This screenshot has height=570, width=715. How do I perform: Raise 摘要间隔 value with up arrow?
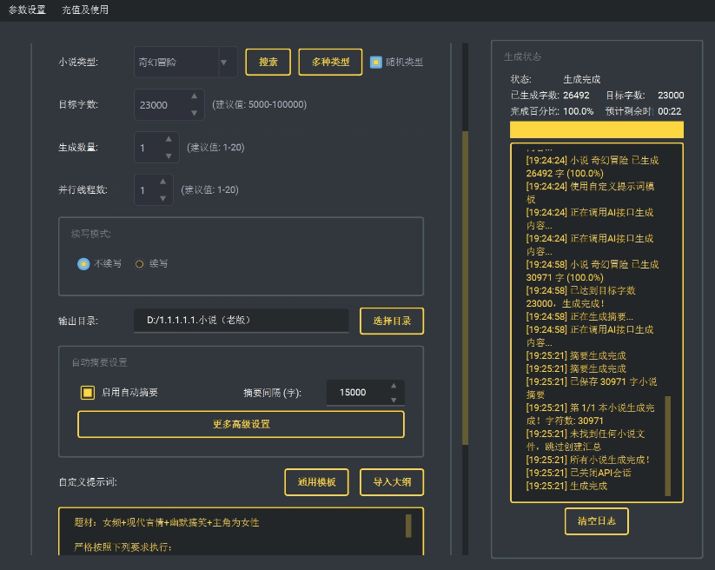tap(393, 385)
